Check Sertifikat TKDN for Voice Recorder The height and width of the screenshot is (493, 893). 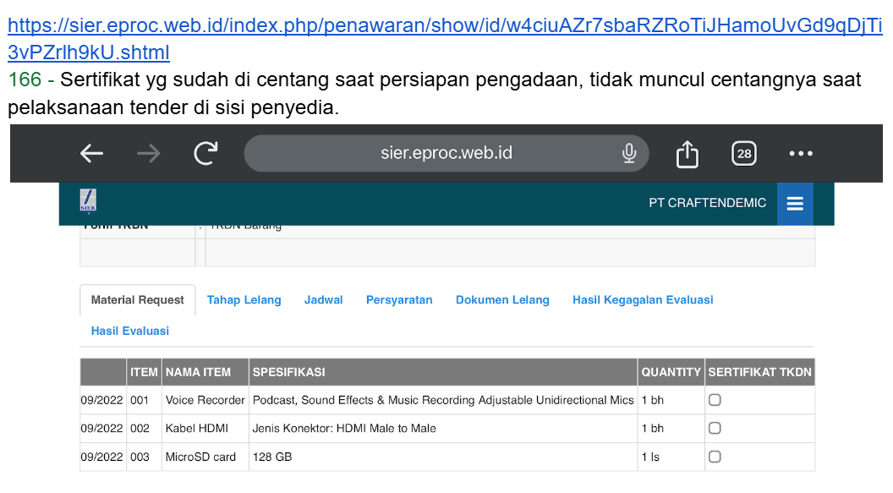pyautogui.click(x=715, y=400)
